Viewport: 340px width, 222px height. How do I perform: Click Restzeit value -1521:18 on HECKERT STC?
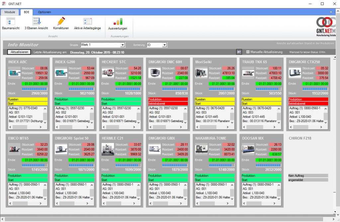135,78
